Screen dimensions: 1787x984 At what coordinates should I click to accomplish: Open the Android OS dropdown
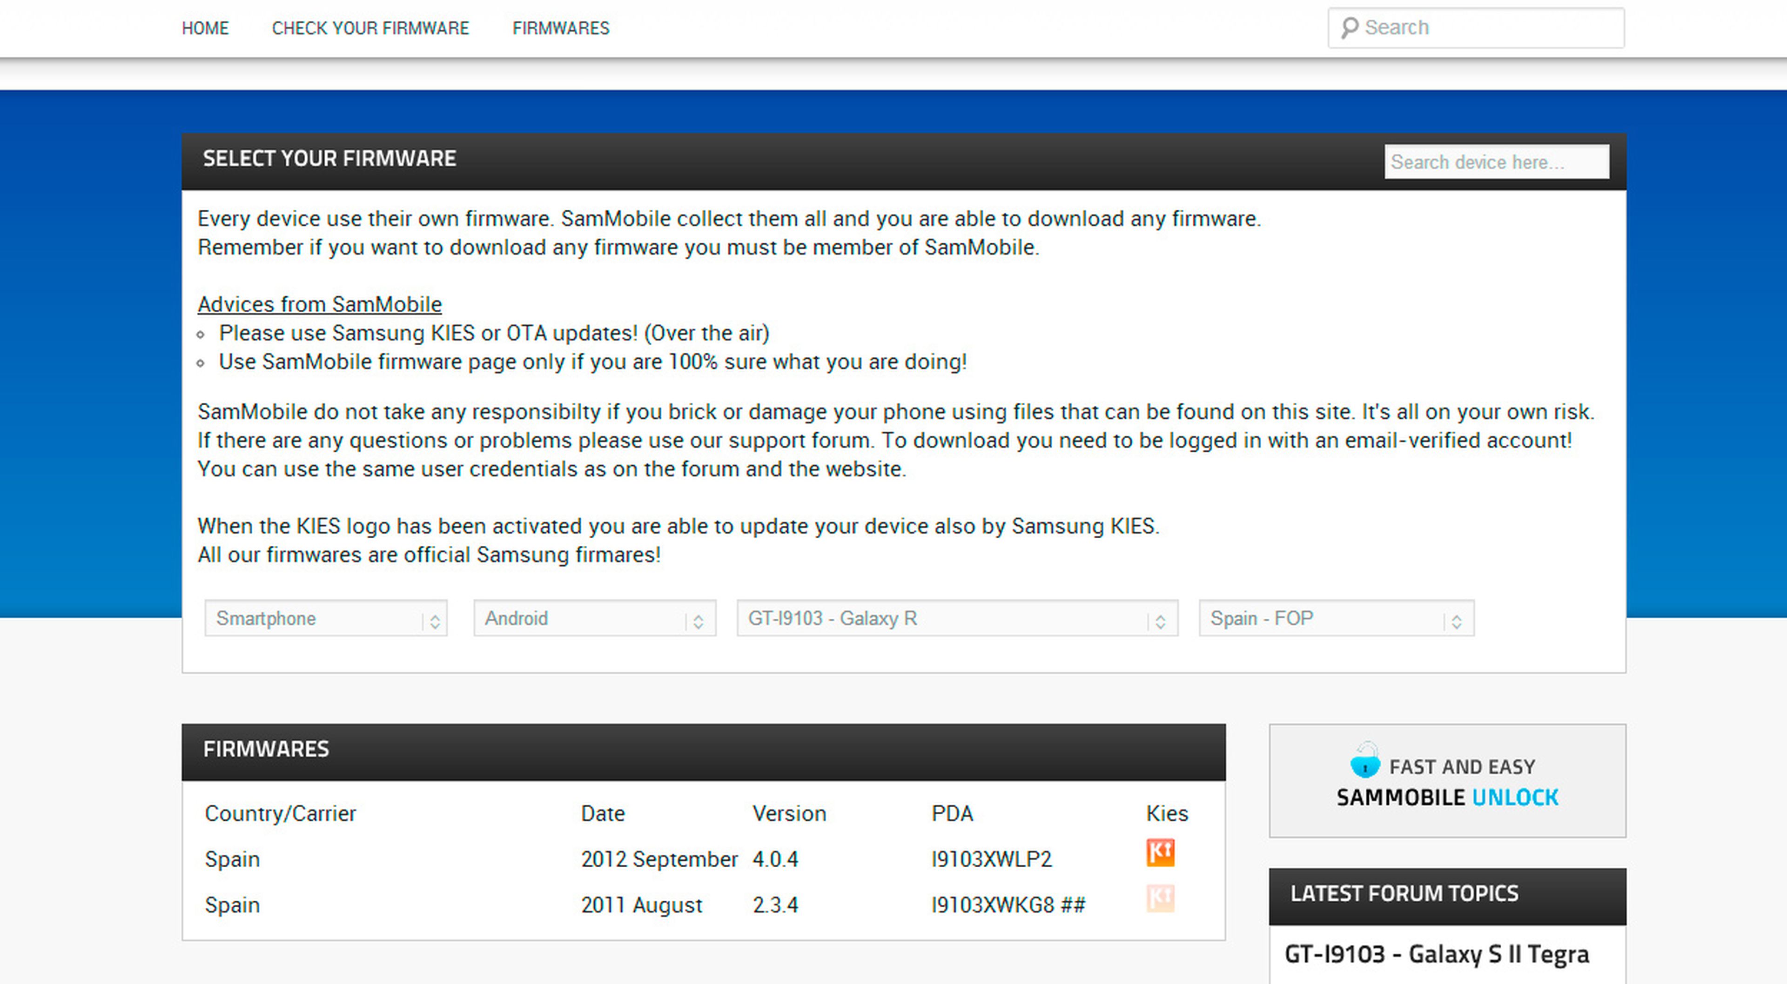point(595,618)
